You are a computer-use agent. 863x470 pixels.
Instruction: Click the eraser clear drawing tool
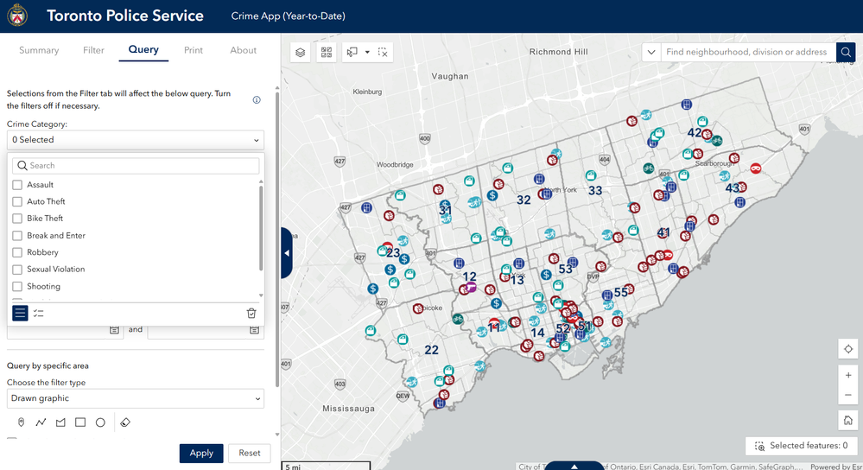[125, 422]
